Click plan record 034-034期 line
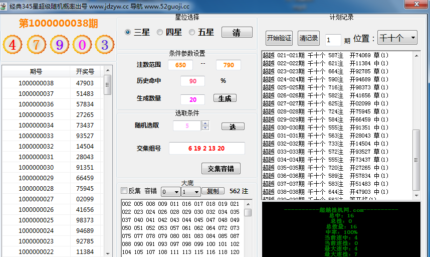430x257 pixels. tap(326, 160)
